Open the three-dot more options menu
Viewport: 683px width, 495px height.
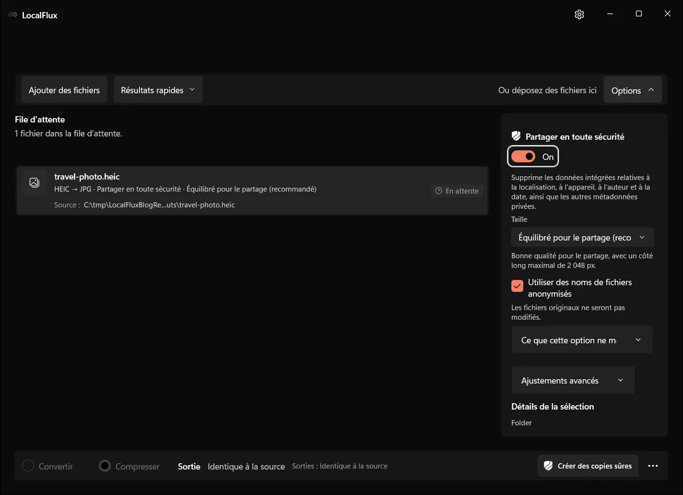tap(653, 466)
